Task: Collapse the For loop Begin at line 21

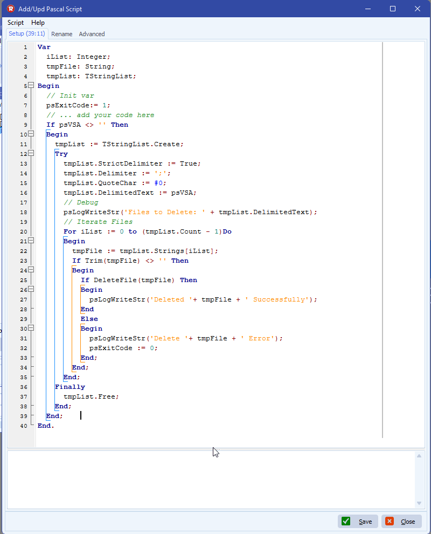Action: tap(31, 241)
